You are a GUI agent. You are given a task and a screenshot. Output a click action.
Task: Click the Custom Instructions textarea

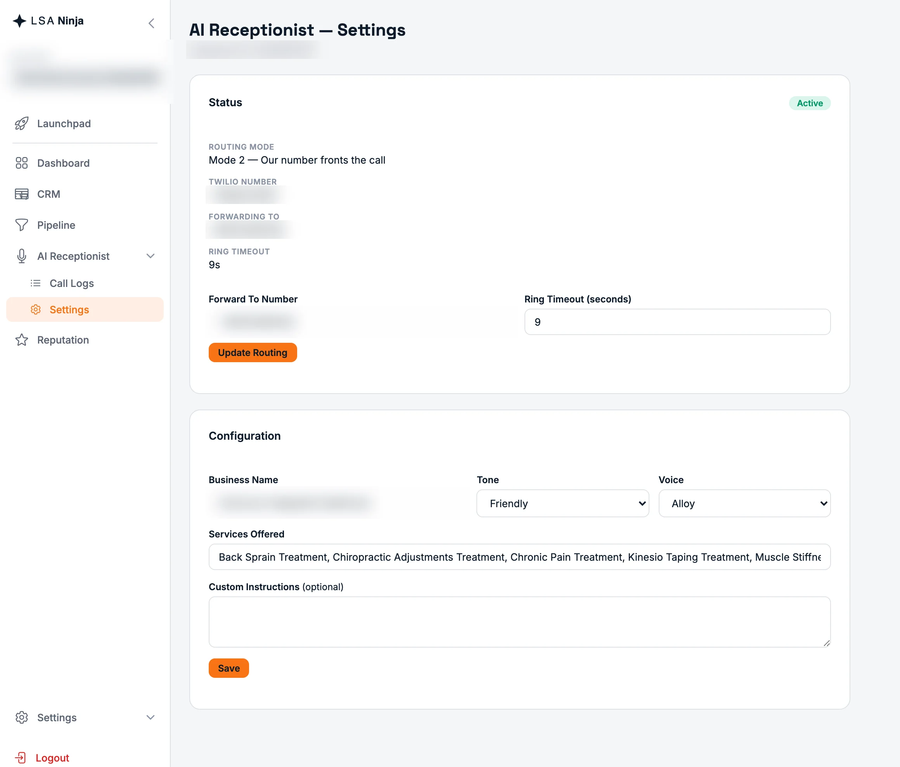point(519,622)
